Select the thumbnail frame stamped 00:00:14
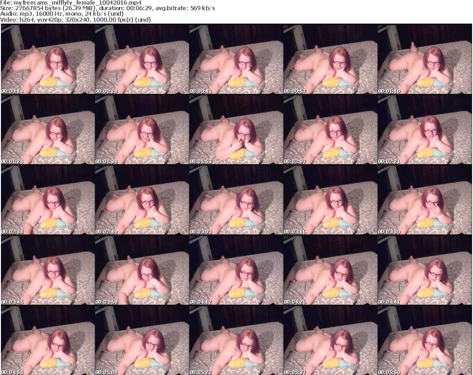Image resolution: width=473 pixels, height=375 pixels. click(x=48, y=59)
